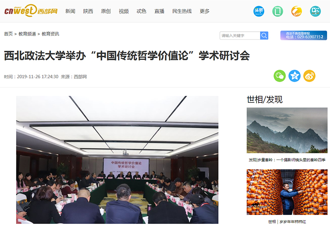Click the 教育频道 breadcrumb link

click(27, 34)
